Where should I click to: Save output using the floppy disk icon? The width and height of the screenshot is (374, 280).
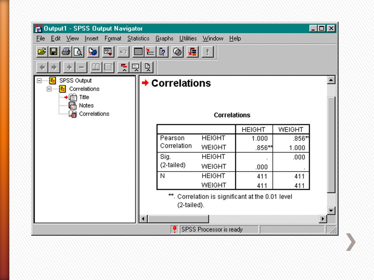point(54,52)
